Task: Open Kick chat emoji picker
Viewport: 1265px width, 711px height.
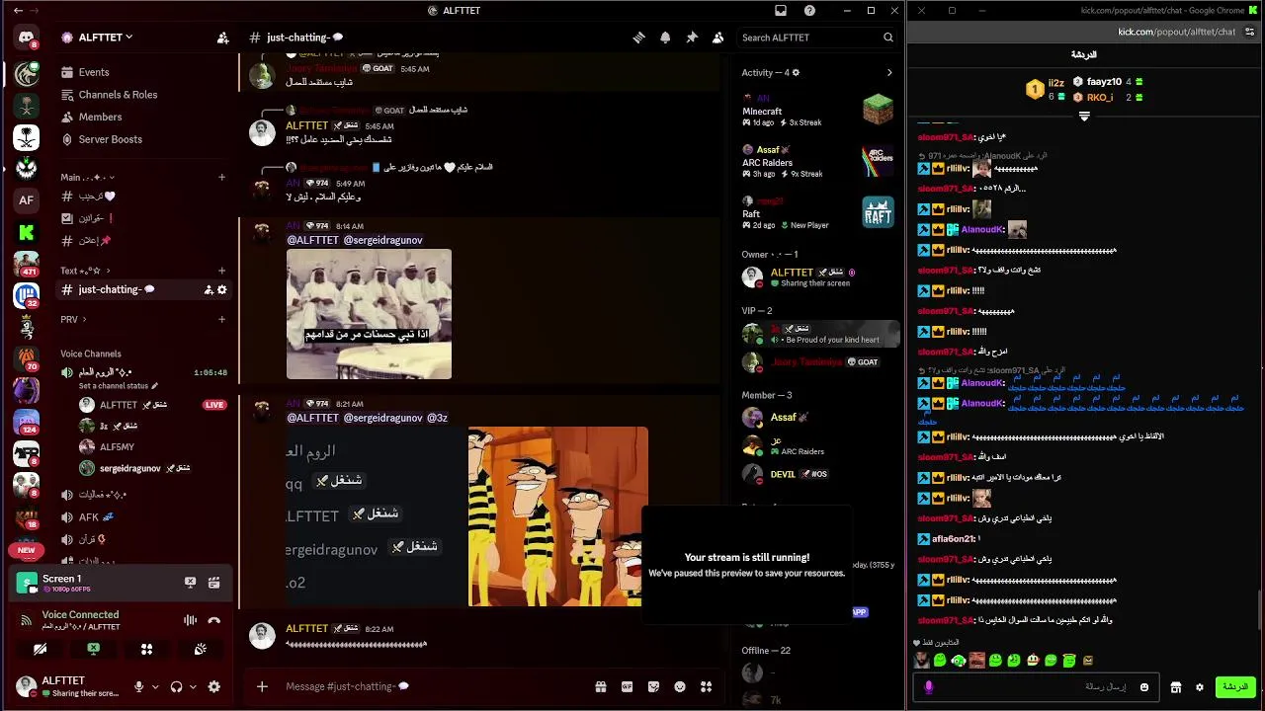Action: coord(1144,687)
